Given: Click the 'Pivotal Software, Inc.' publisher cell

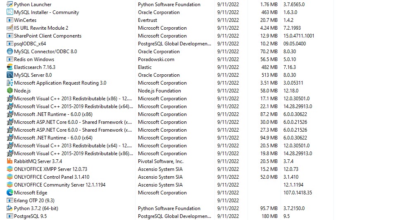Looking at the screenshot, I should [161, 161].
